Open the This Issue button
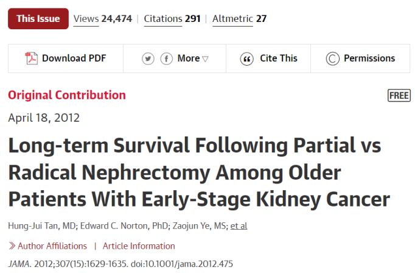The height and width of the screenshot is (276, 415). (38, 18)
